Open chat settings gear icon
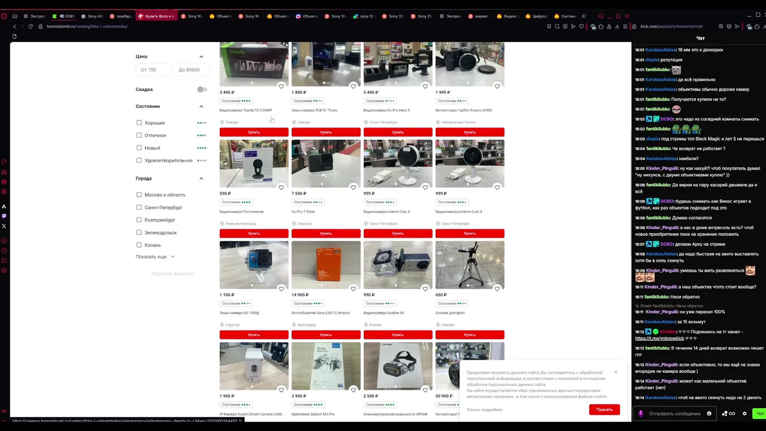Viewport: 766px width, 431px height. click(x=744, y=414)
